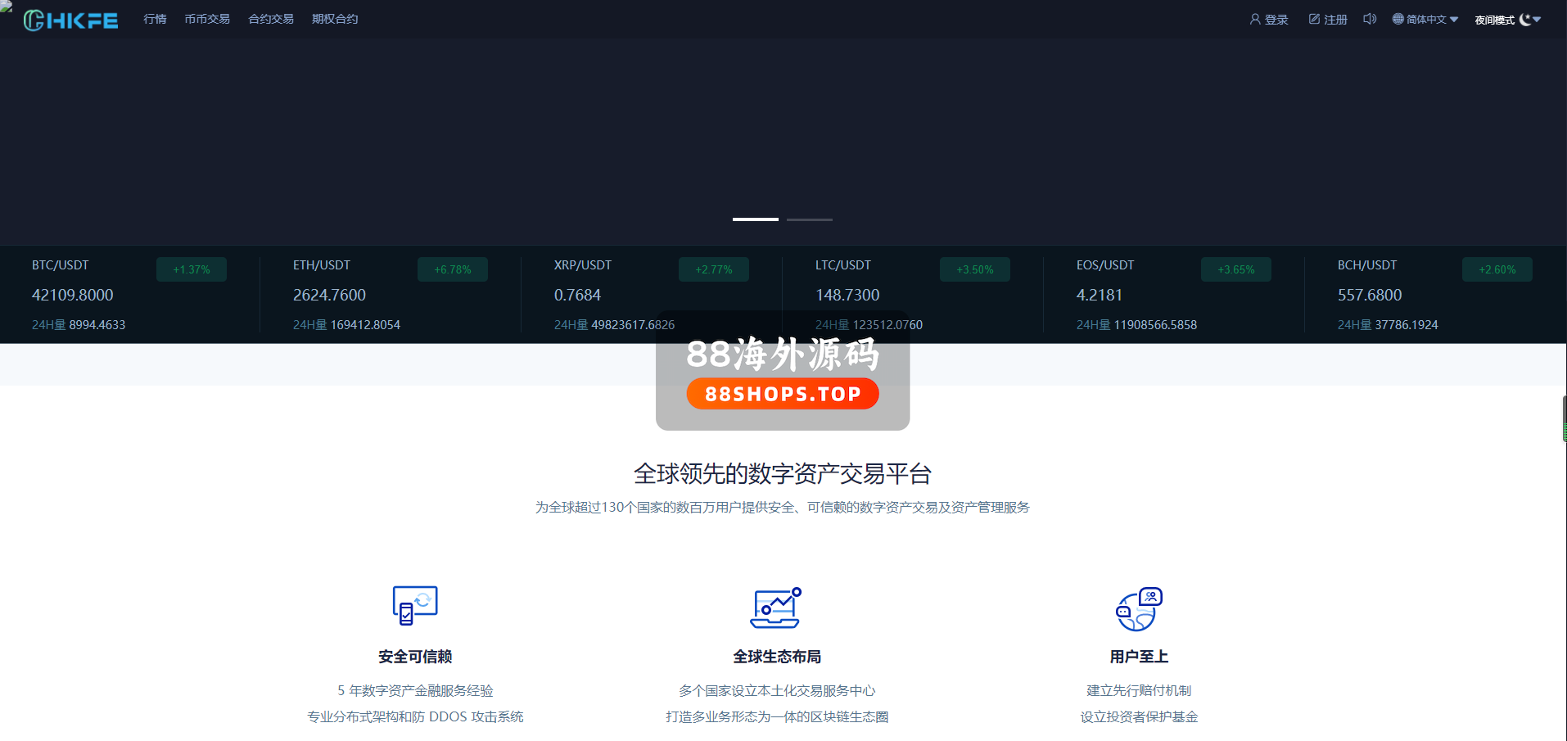Click the speaker announcement icon
Image resolution: width=1567 pixels, height=741 pixels.
pos(1369,19)
